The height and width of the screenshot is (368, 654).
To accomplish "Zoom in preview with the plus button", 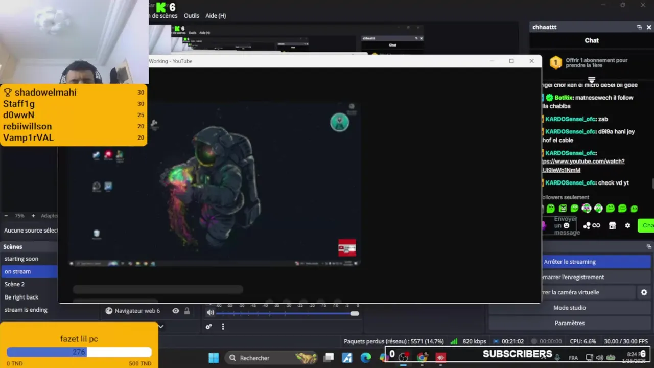I will [x=33, y=216].
